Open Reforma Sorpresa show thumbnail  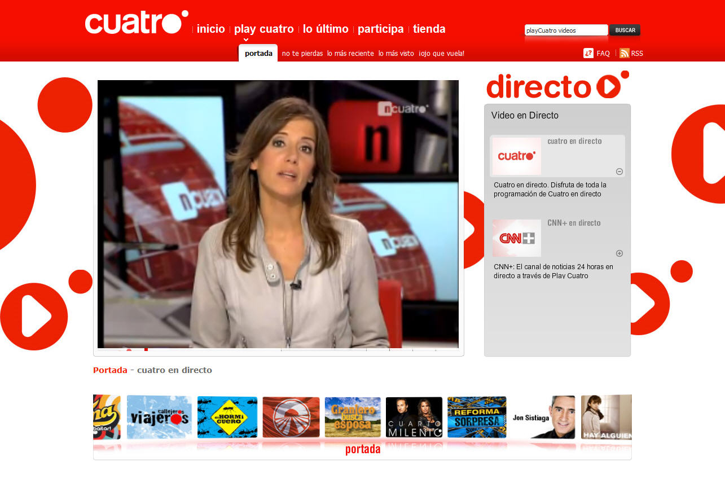click(477, 417)
